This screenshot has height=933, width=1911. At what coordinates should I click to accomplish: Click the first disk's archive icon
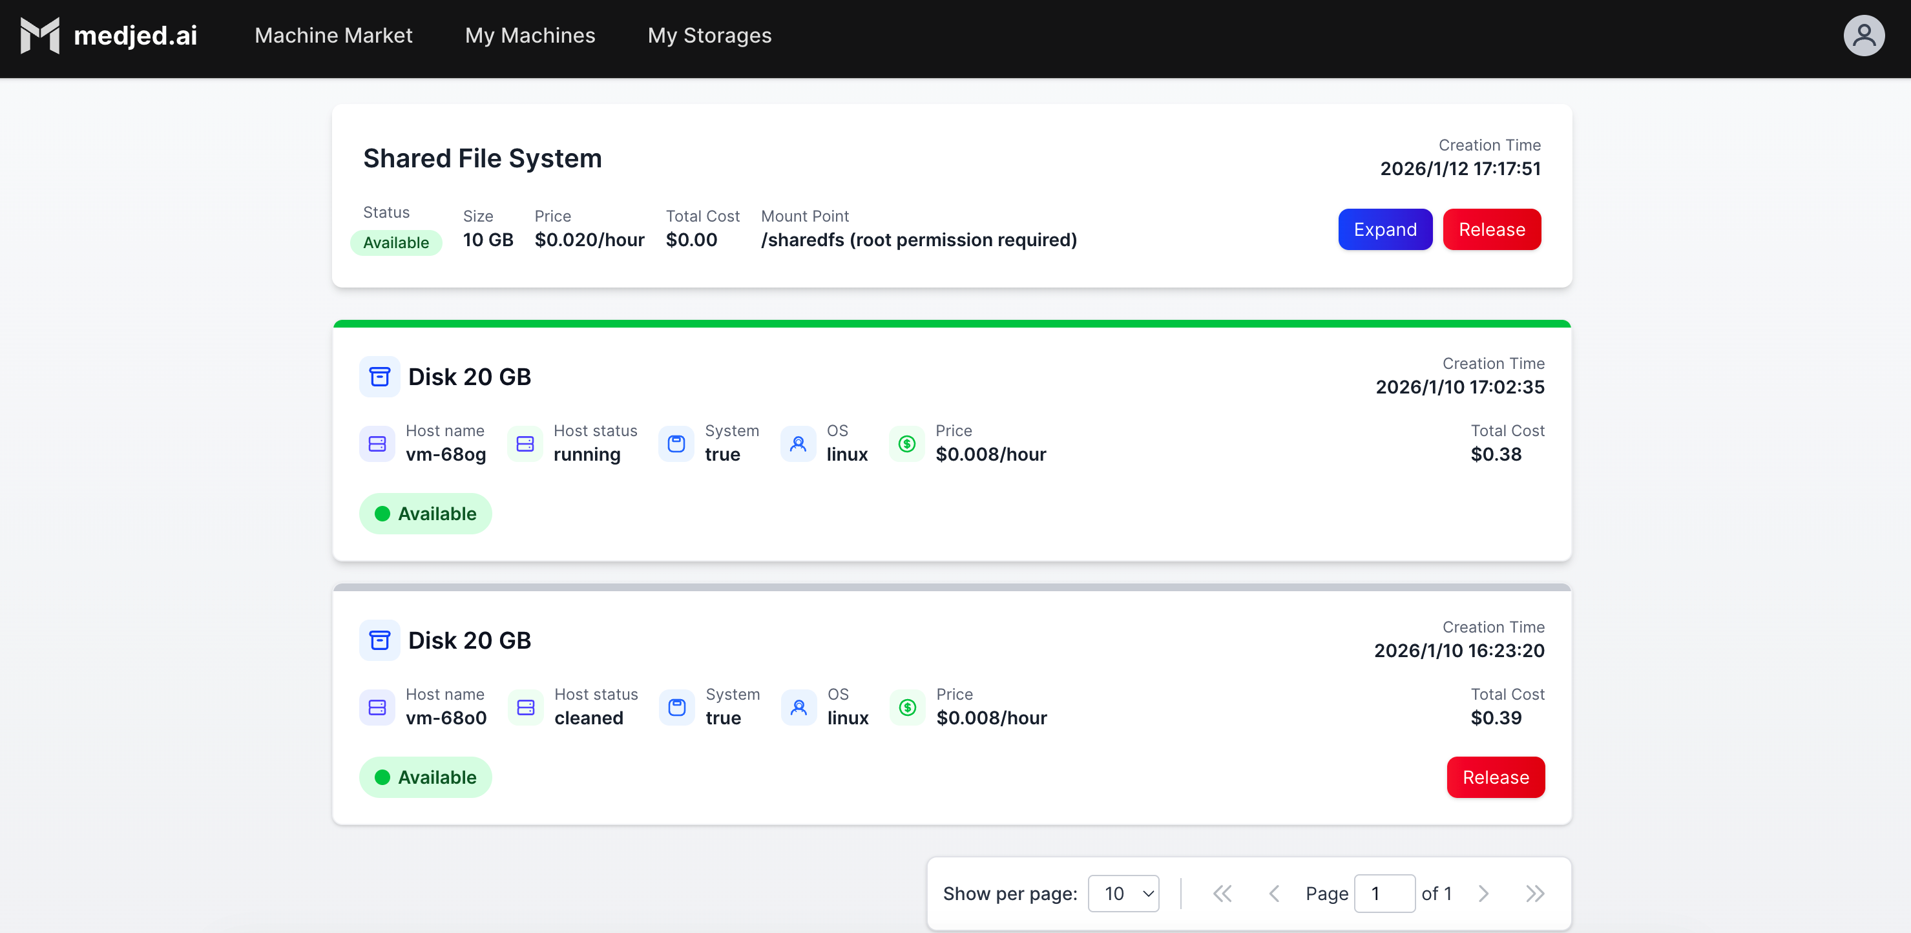pos(379,377)
